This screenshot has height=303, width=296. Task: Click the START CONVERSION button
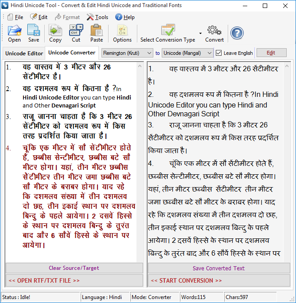tap(219, 280)
